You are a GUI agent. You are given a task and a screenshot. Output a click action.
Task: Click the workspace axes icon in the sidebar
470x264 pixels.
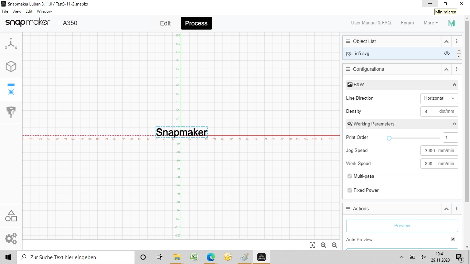coord(11,43)
